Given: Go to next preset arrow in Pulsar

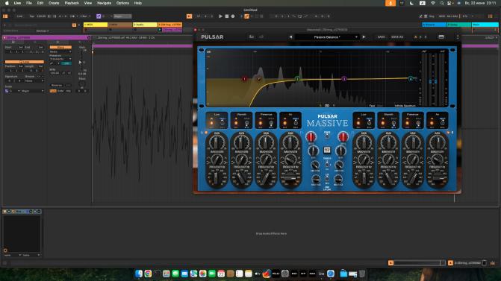Looking at the screenshot, I should (x=364, y=37).
